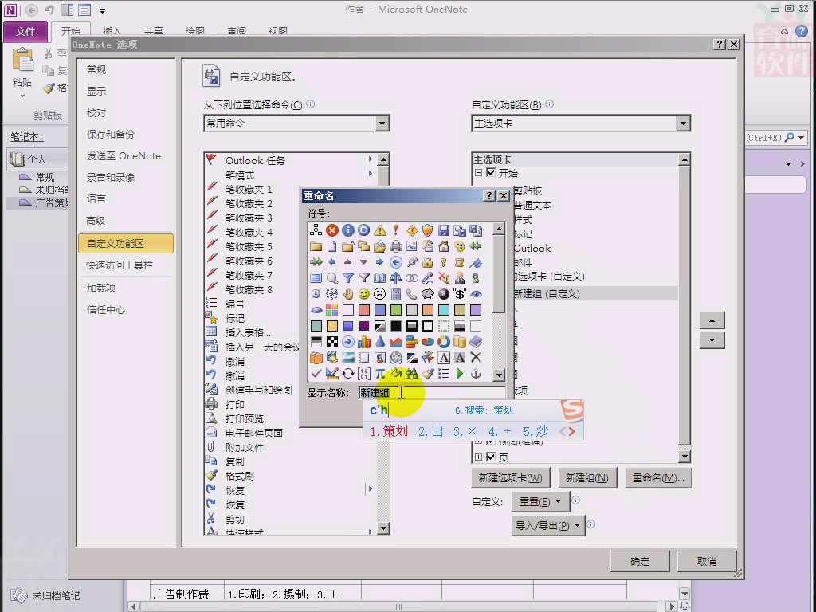Screen dimensions: 816x612
Task: Click symbol grid scrollbar down arrow
Action: pos(499,375)
